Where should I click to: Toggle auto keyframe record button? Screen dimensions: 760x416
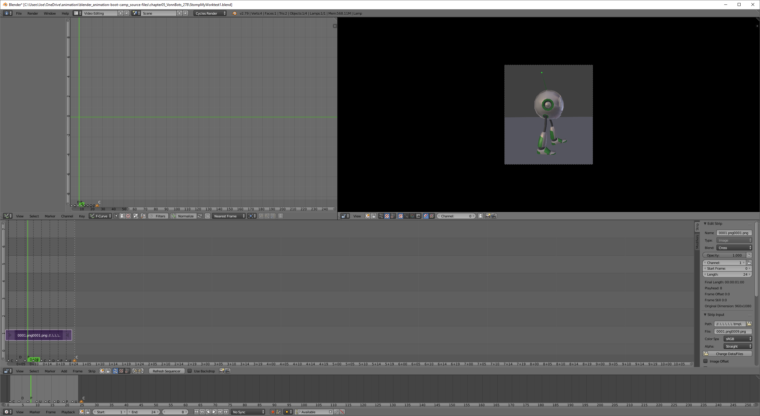pyautogui.click(x=273, y=412)
